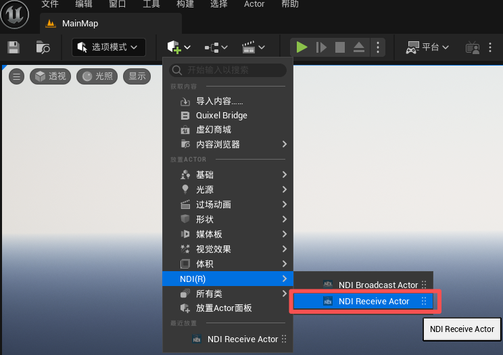This screenshot has height=355, width=503.
Task: Open the viewport hamburger options menu
Action: (x=17, y=76)
